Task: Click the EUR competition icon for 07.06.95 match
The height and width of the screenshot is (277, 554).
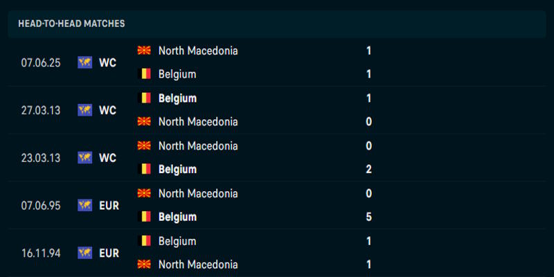Action: coord(85,205)
